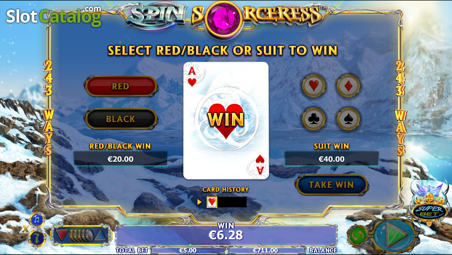Click the heart in card history

212,202
